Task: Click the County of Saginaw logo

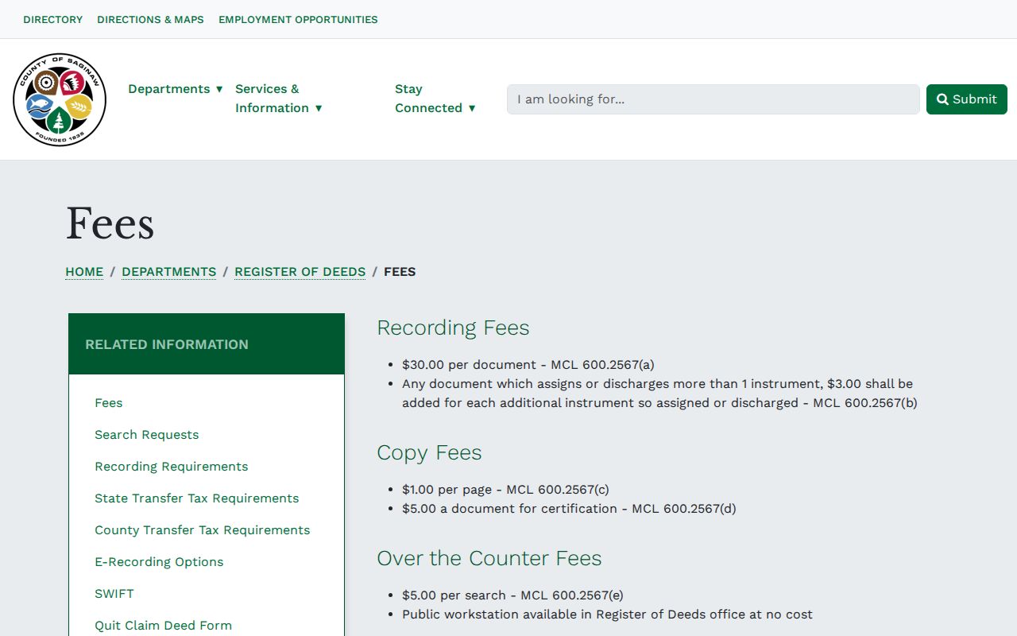Action: tap(60, 99)
